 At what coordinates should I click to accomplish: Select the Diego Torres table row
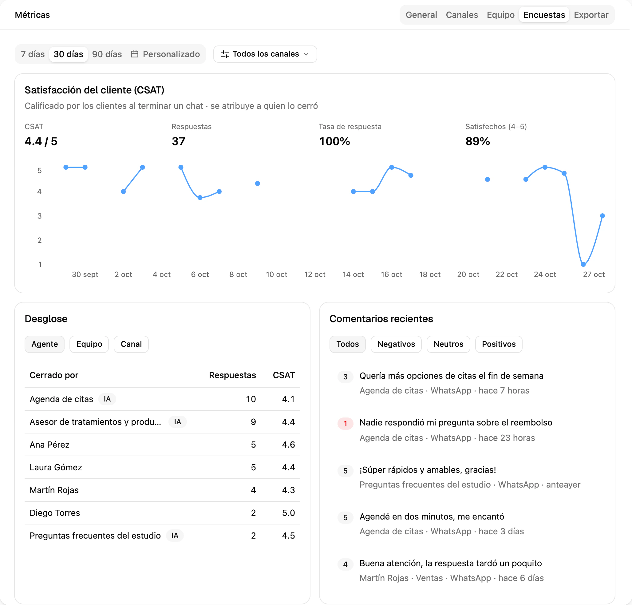[162, 513]
